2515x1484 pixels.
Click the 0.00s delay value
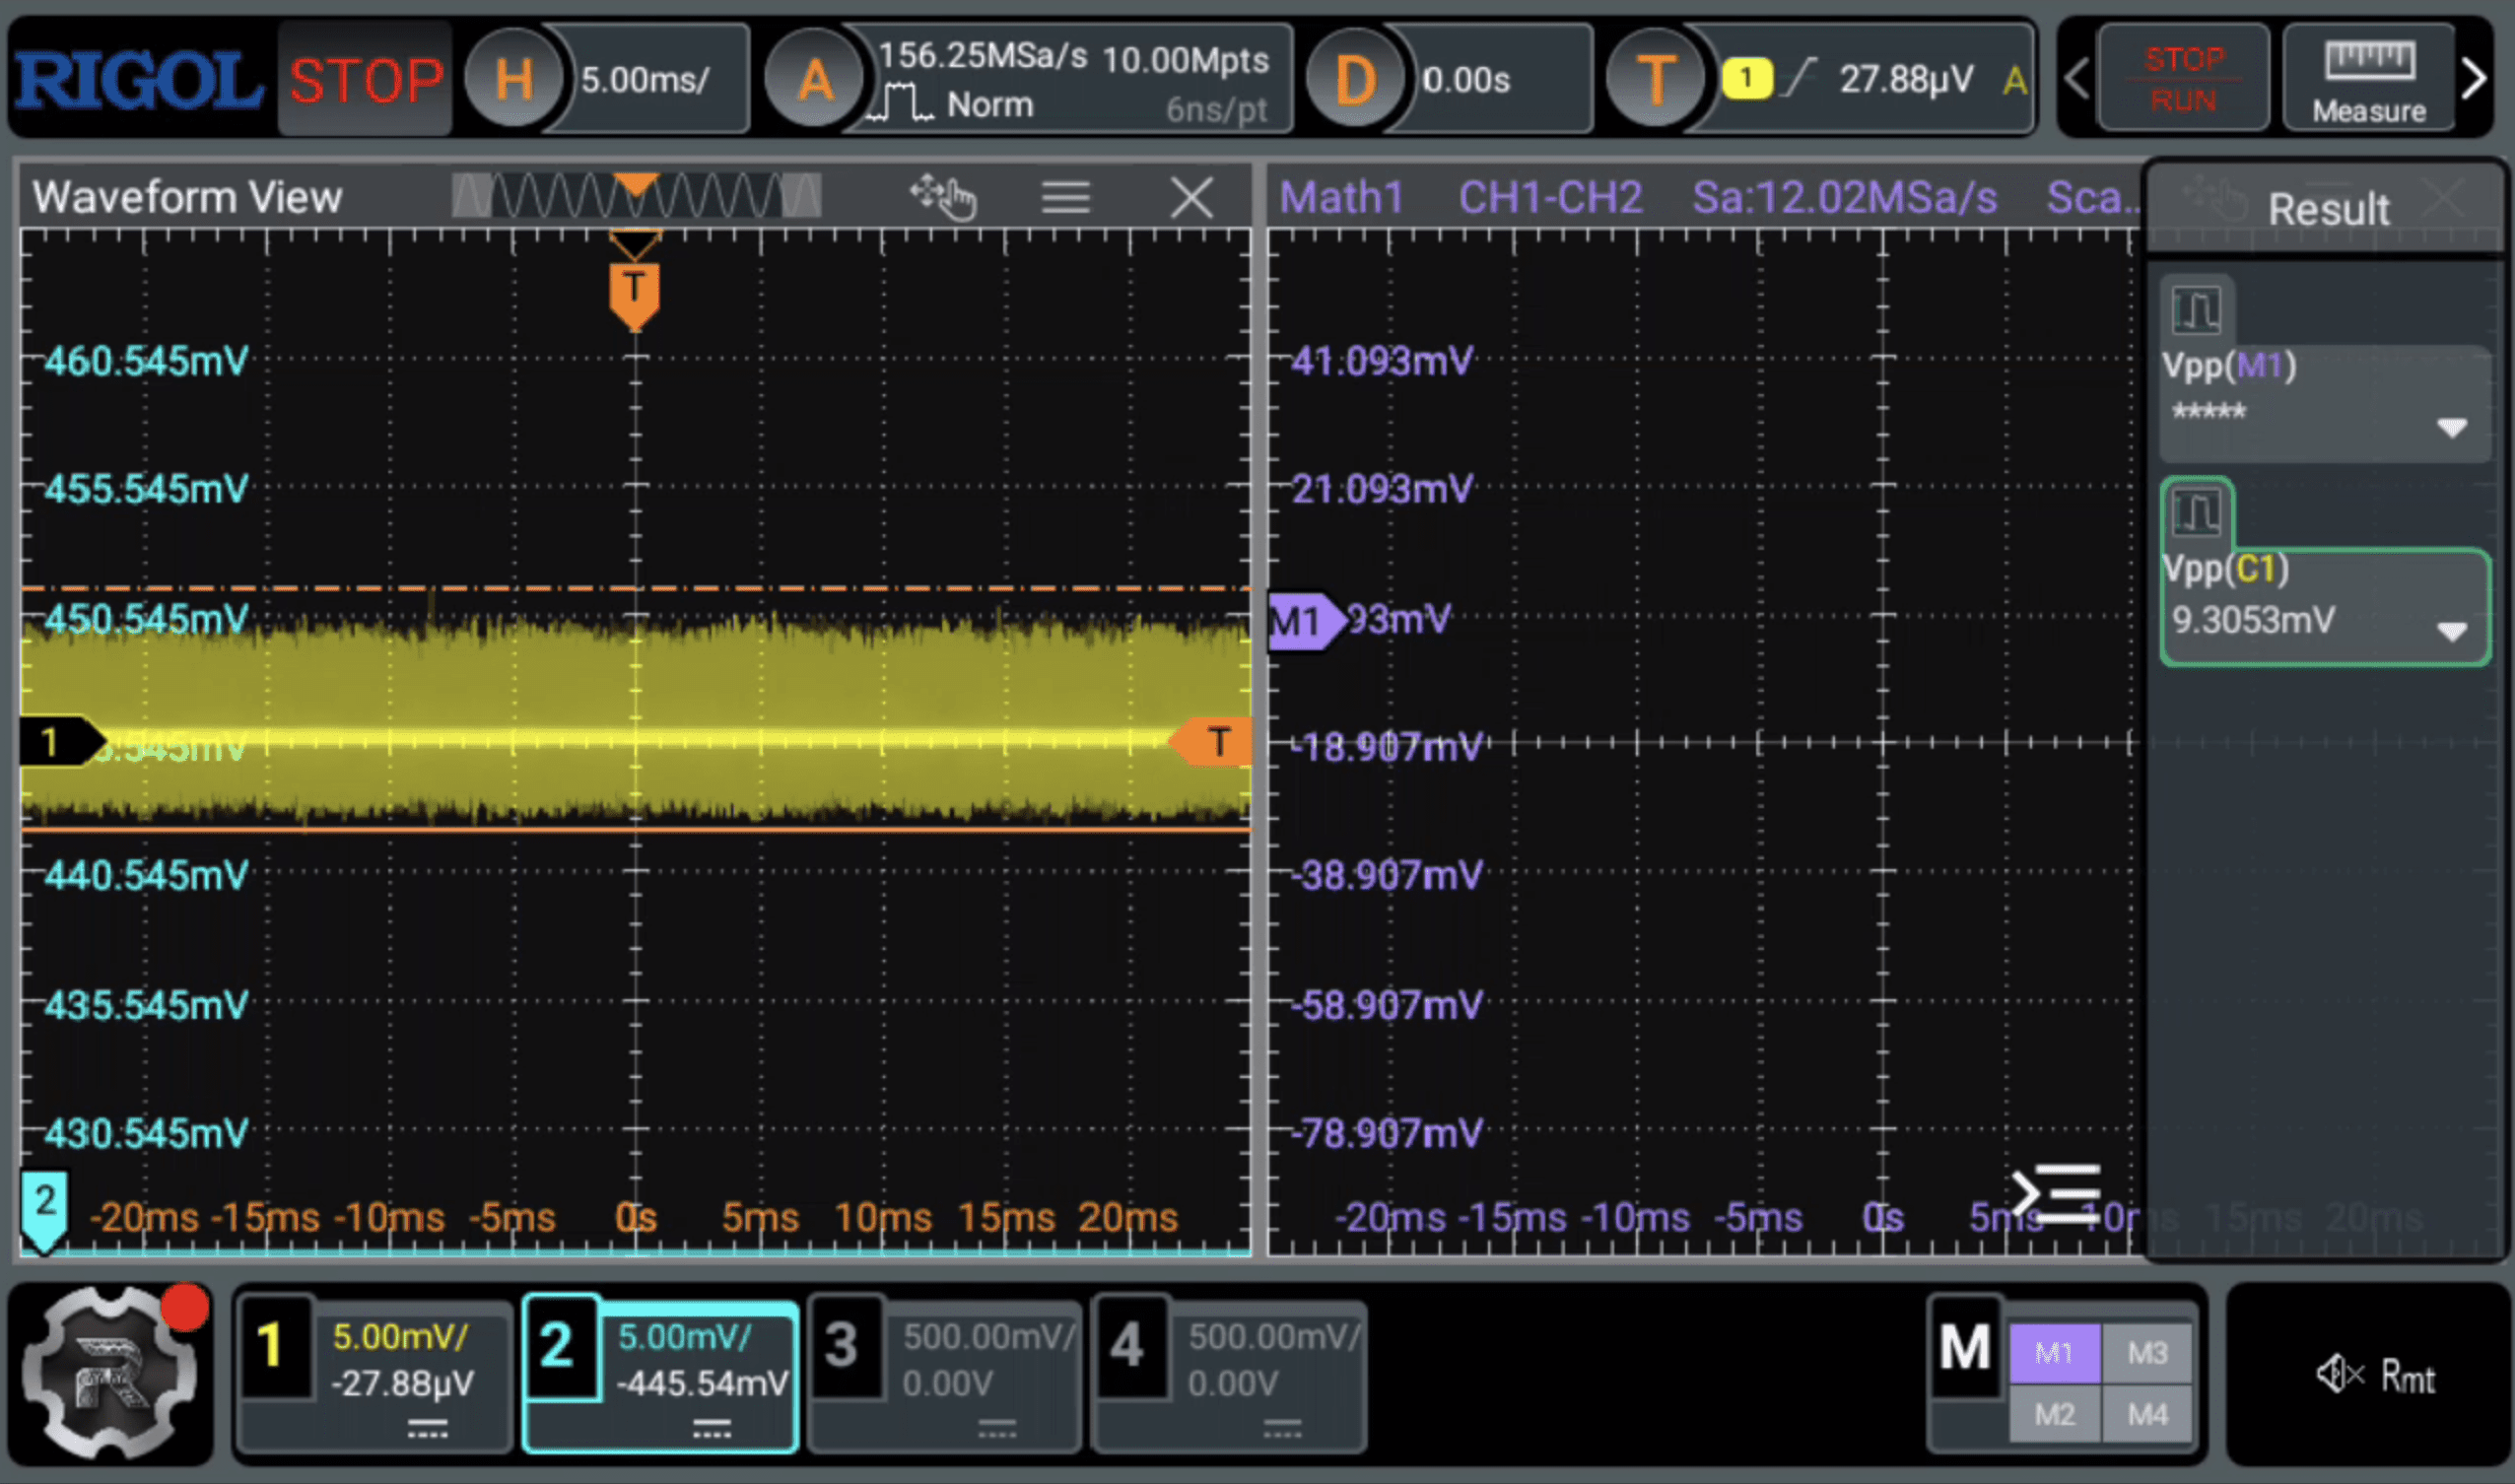tap(1466, 79)
